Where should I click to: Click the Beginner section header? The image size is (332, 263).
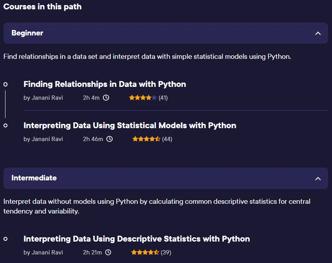[x=166, y=33]
